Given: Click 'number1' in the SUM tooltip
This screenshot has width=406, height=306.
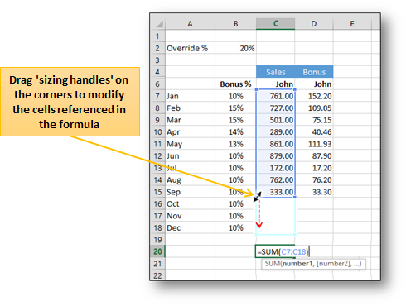Looking at the screenshot, I should (x=297, y=264).
